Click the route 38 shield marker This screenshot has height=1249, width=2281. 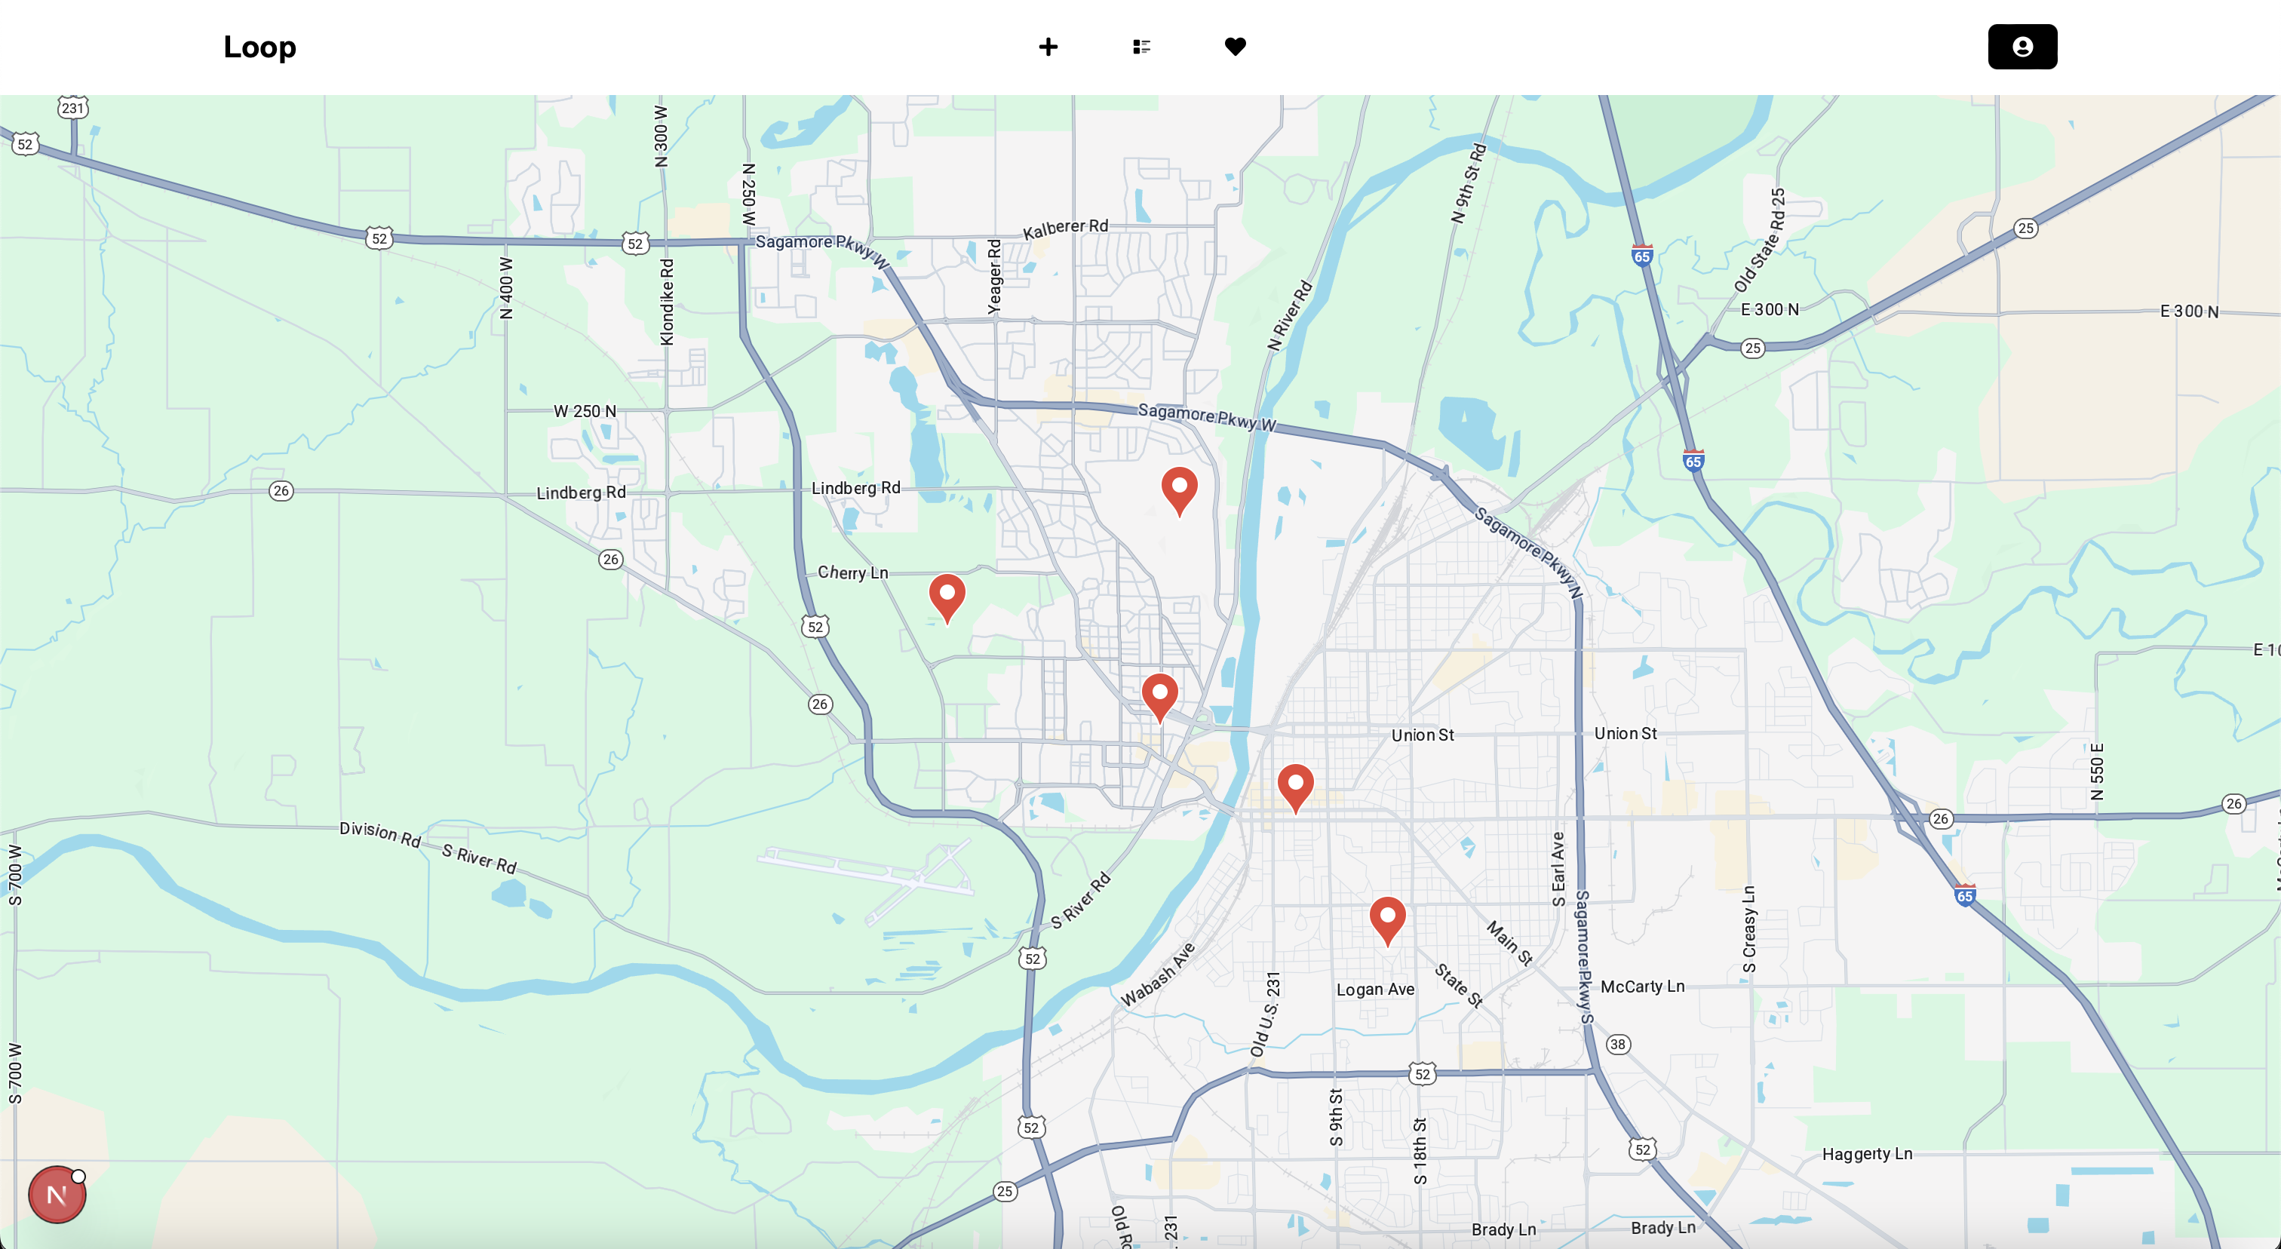pyautogui.click(x=1618, y=1044)
